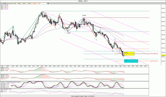Select the MA1 moving average label
Viewport: 166px width, 97px height.
click(x=5, y=5)
